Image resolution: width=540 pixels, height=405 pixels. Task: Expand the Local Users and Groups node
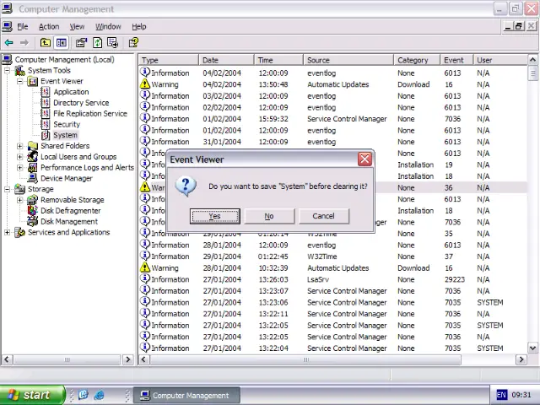click(20, 157)
